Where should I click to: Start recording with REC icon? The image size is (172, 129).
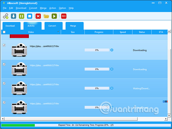[64, 16]
